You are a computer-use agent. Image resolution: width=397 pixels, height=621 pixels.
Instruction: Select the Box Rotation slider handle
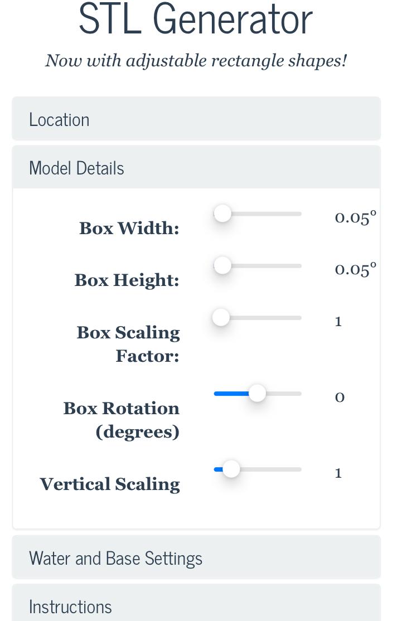[x=257, y=393]
